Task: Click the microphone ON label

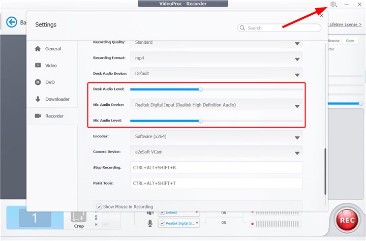Action: 224,223
